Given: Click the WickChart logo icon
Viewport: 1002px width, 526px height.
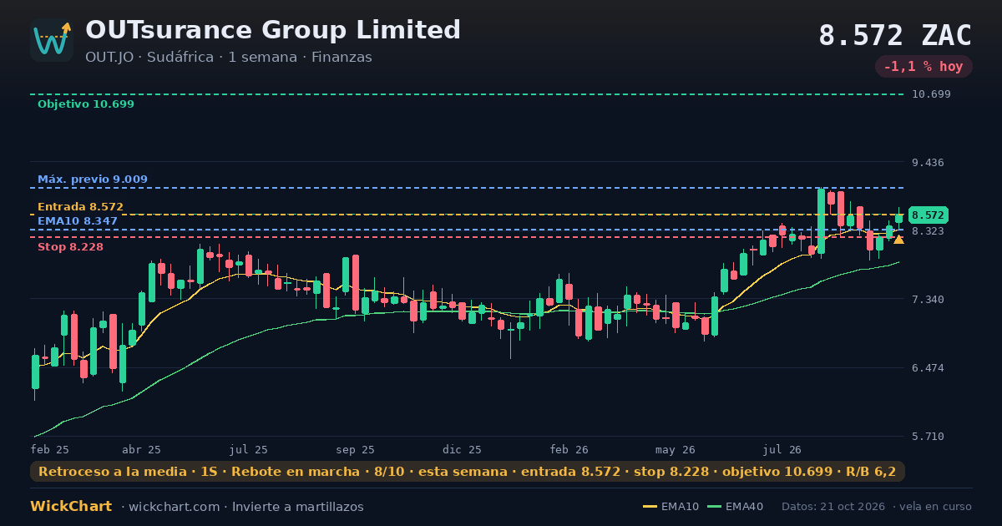Looking at the screenshot, I should click(x=52, y=40).
